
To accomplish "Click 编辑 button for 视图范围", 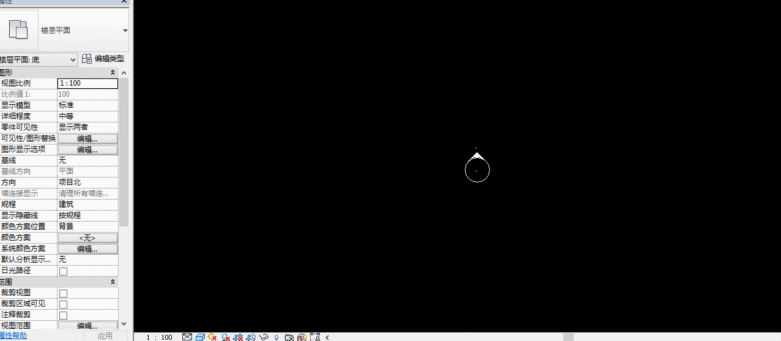I will pyautogui.click(x=87, y=326).
